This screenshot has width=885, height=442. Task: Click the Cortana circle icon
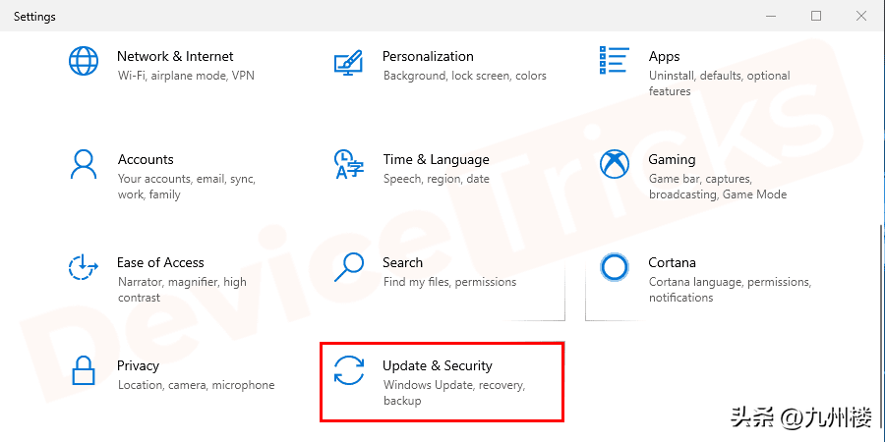[615, 267]
